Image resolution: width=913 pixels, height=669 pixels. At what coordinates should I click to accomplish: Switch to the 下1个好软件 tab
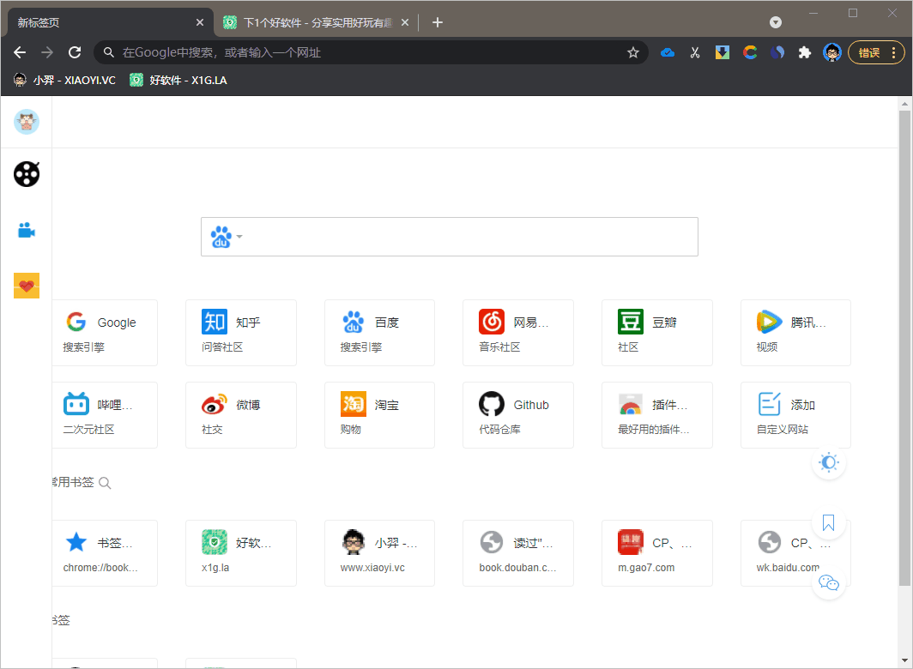coord(307,22)
